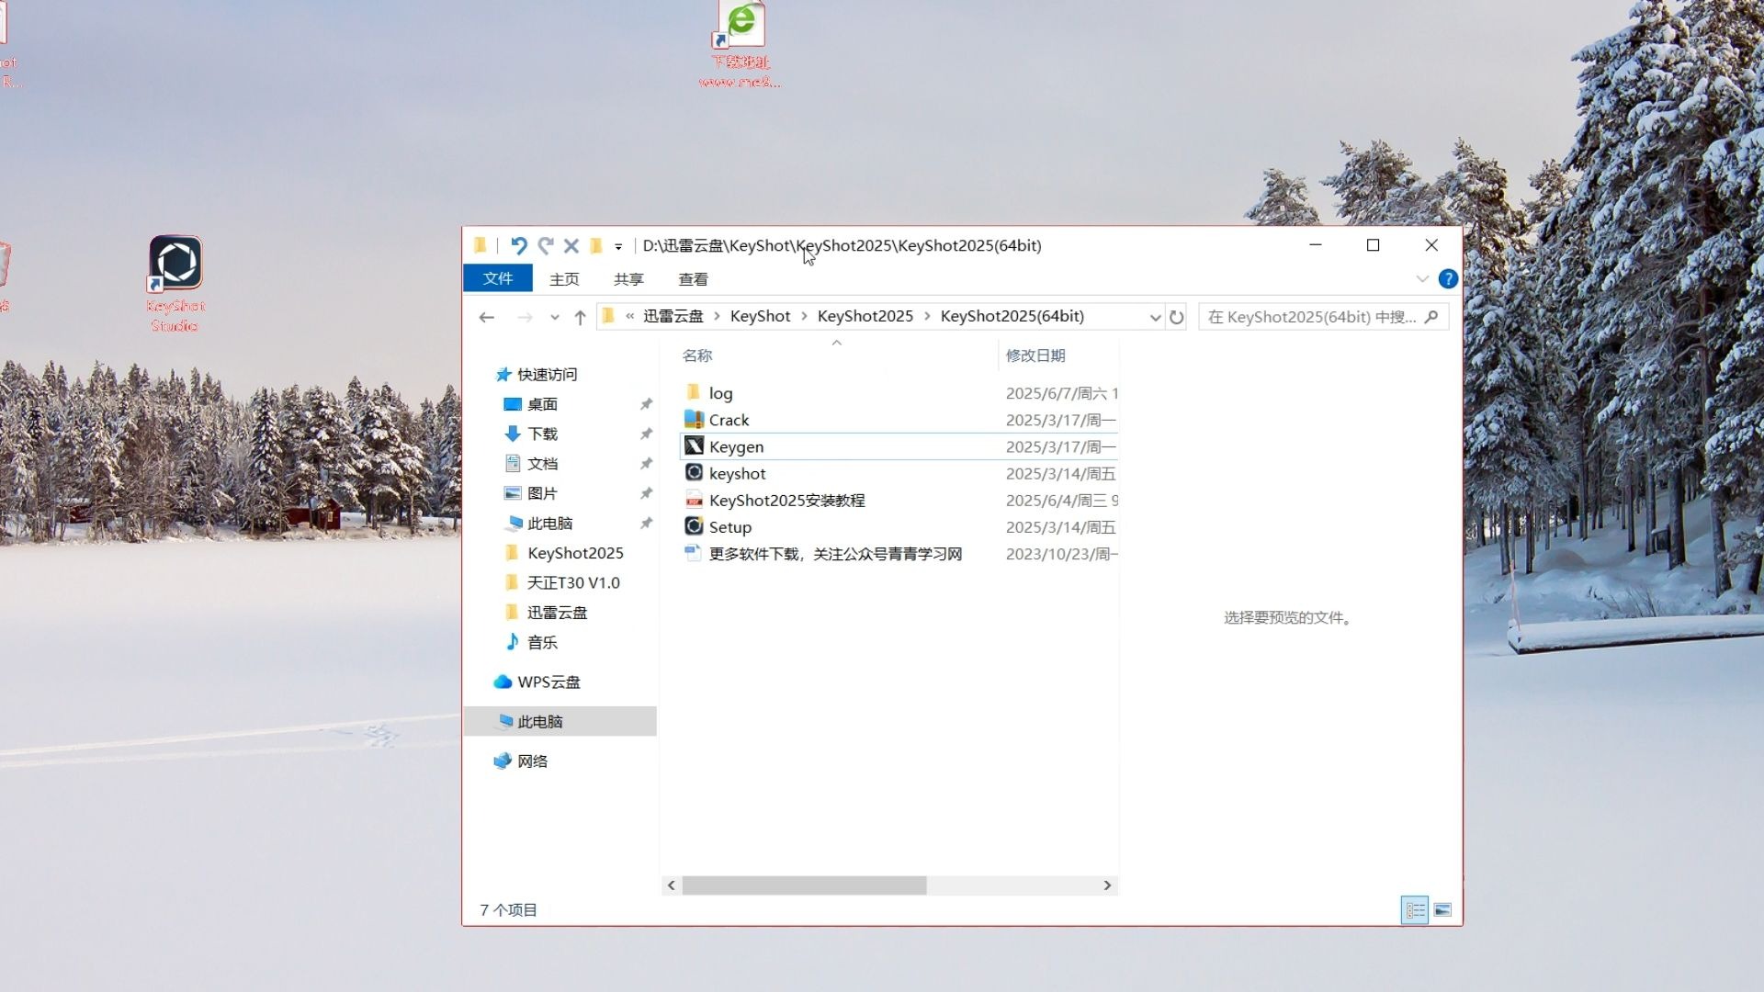Click the horizontal scrollbar thumb in file list
1764x992 pixels.
(804, 885)
